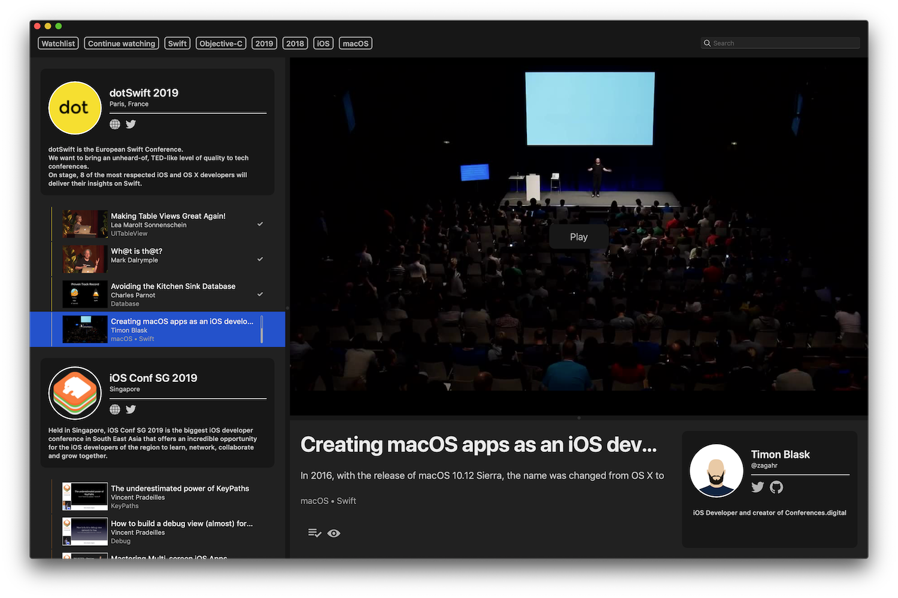898x598 pixels.
Task: Toggle watchlist icon below talk description
Action: click(x=315, y=533)
